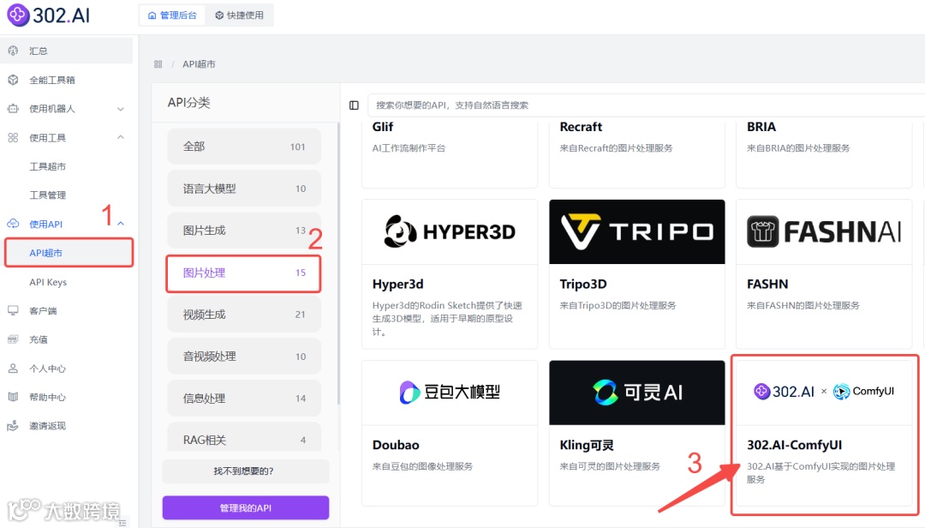This screenshot has height=528, width=925.
Task: Click the sidebar collapse icon at bottom
Action: tap(122, 522)
